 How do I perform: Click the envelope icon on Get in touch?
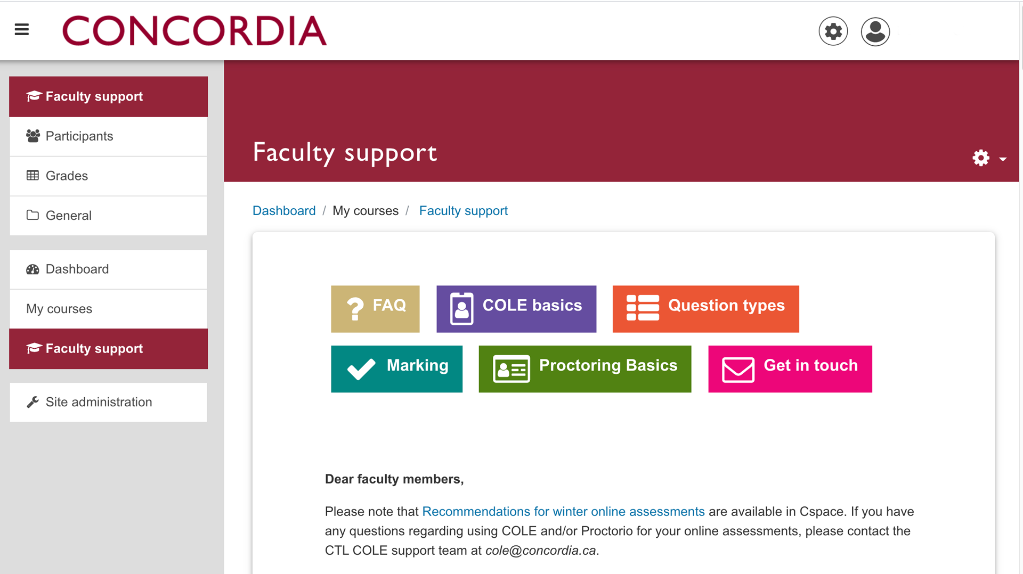pyautogui.click(x=737, y=369)
